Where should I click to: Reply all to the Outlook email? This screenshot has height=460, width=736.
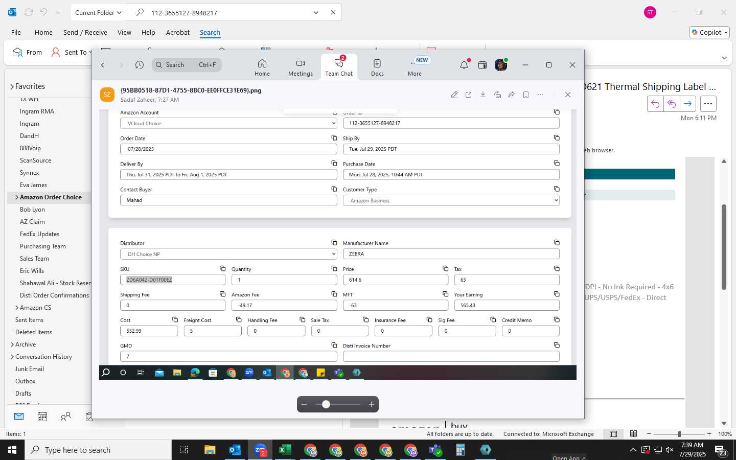pyautogui.click(x=672, y=104)
